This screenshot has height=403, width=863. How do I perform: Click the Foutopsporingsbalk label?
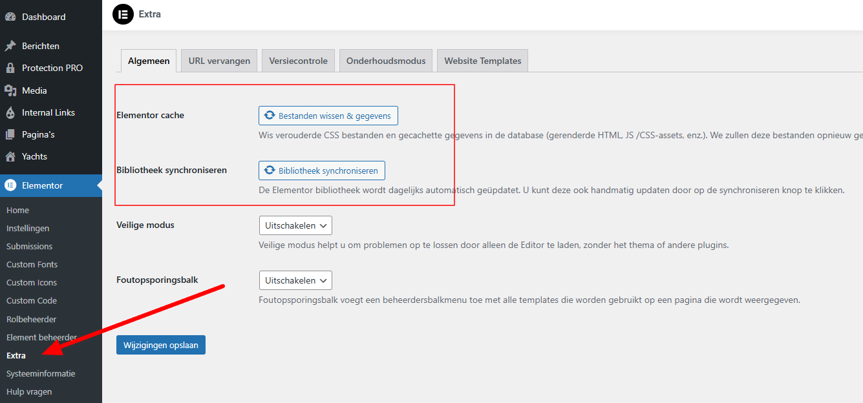coord(157,280)
